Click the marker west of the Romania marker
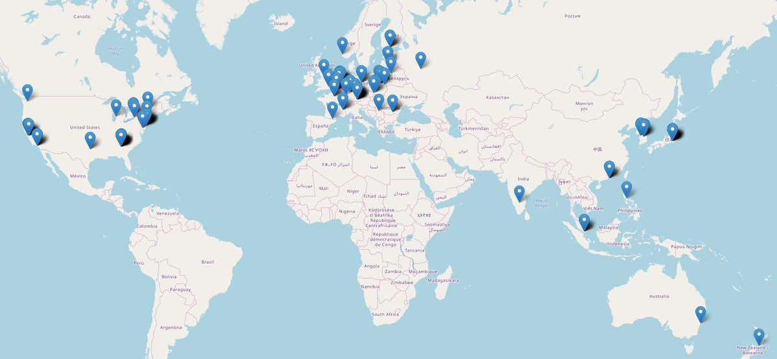This screenshot has height=359, width=777. tap(379, 102)
